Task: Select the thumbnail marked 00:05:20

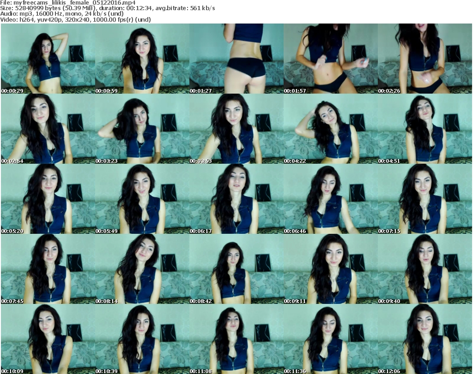Action: pyautogui.click(x=48, y=199)
